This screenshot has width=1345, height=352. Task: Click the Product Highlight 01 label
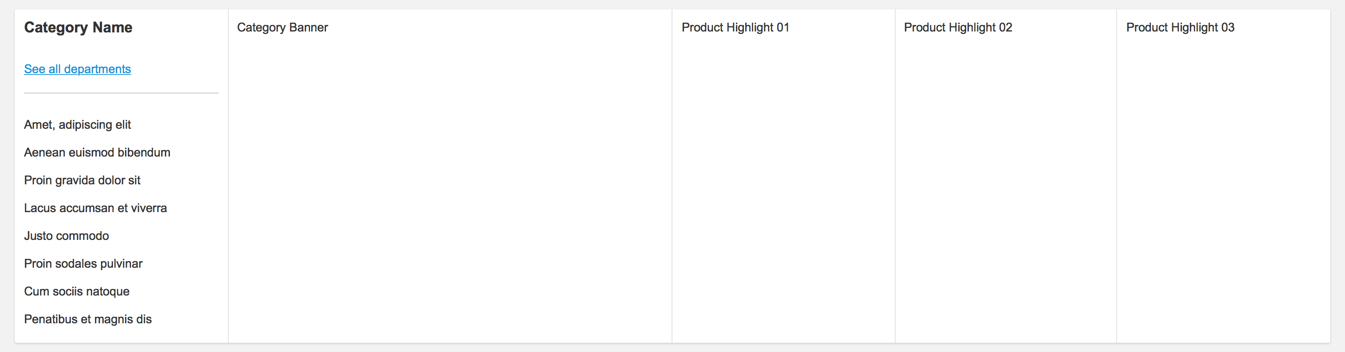pyautogui.click(x=735, y=27)
